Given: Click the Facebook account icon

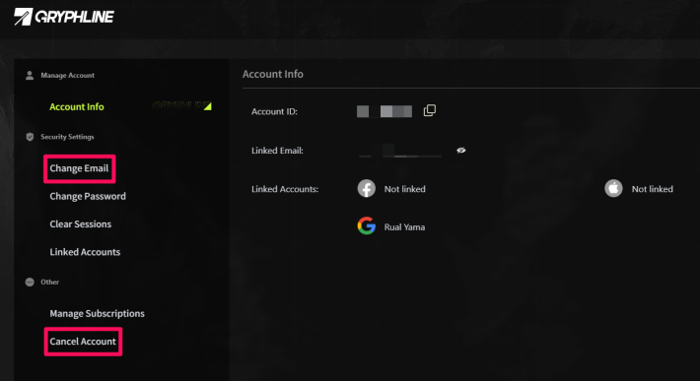Looking at the screenshot, I should tap(367, 188).
